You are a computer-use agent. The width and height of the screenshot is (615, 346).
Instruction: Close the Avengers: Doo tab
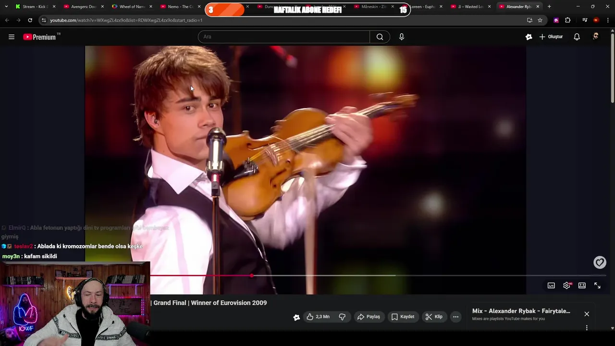(102, 7)
